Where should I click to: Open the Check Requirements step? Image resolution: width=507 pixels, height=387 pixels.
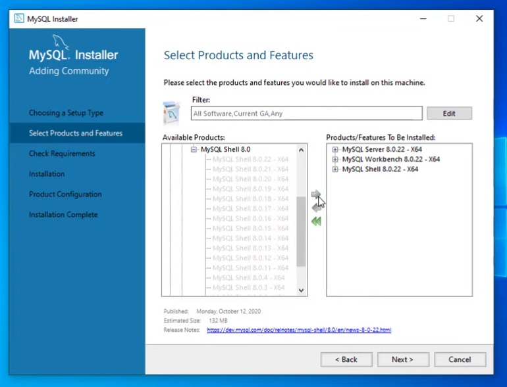click(x=62, y=153)
